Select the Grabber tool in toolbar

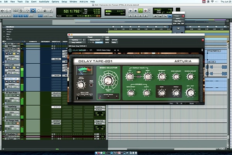pyautogui.click(x=33, y=10)
